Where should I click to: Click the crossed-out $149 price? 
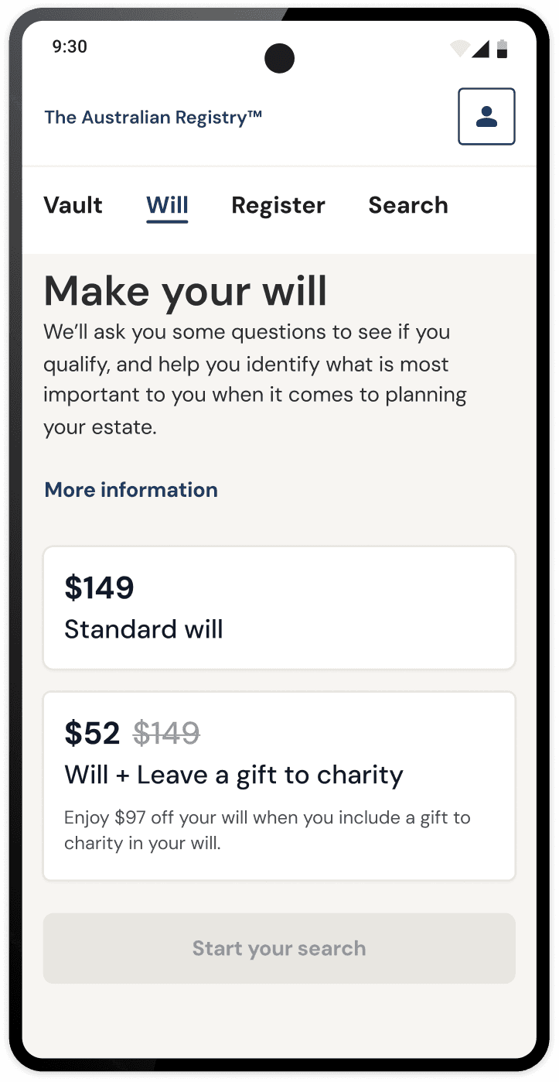tap(166, 733)
